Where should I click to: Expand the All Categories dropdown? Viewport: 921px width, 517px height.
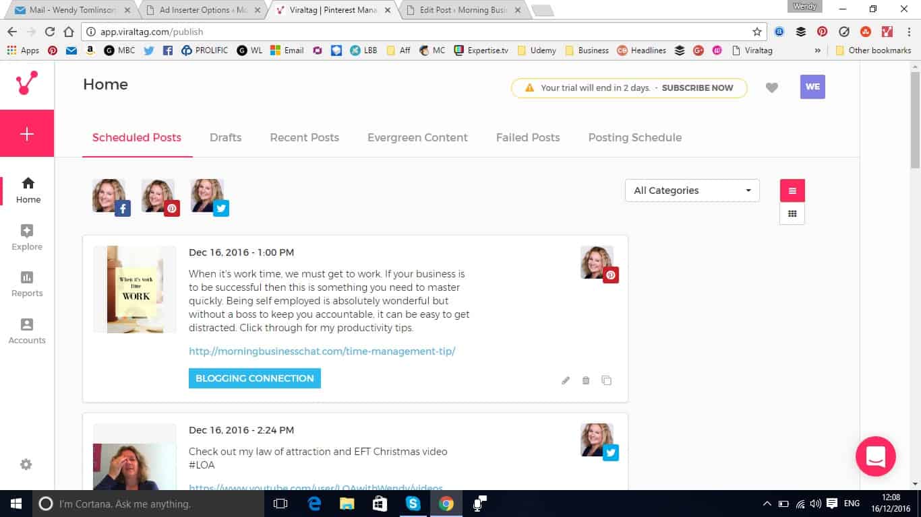coord(692,191)
